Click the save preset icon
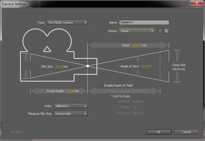The width and height of the screenshot is (205, 141). pyautogui.click(x=160, y=31)
